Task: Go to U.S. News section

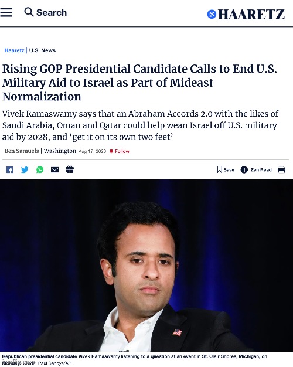Action: (42, 50)
